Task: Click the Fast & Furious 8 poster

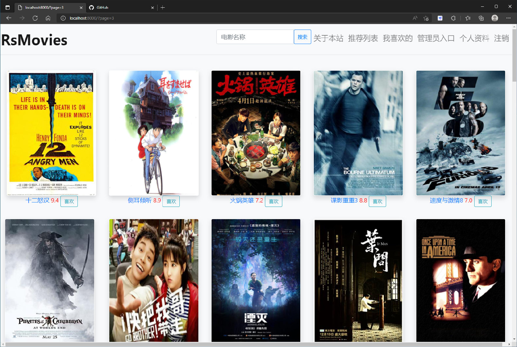Action: pos(461,133)
